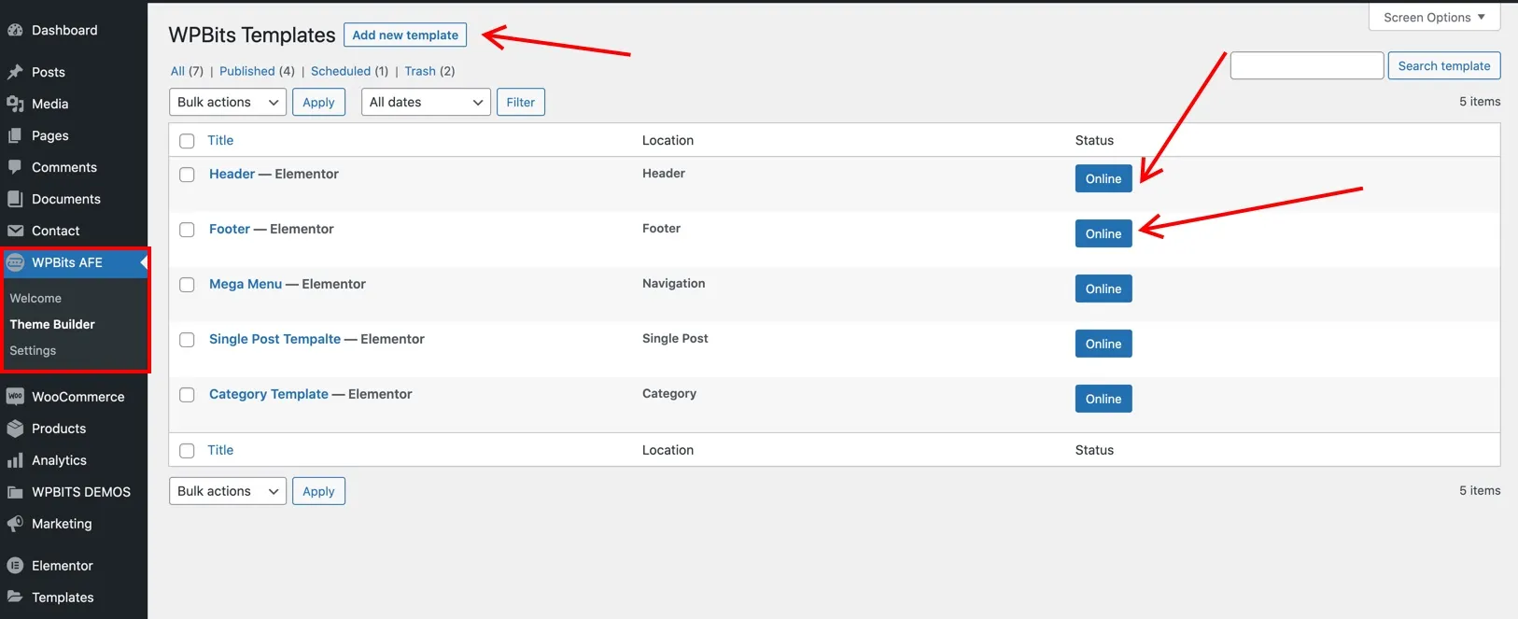1518x619 pixels.
Task: Open the Header template title link
Action: click(232, 174)
